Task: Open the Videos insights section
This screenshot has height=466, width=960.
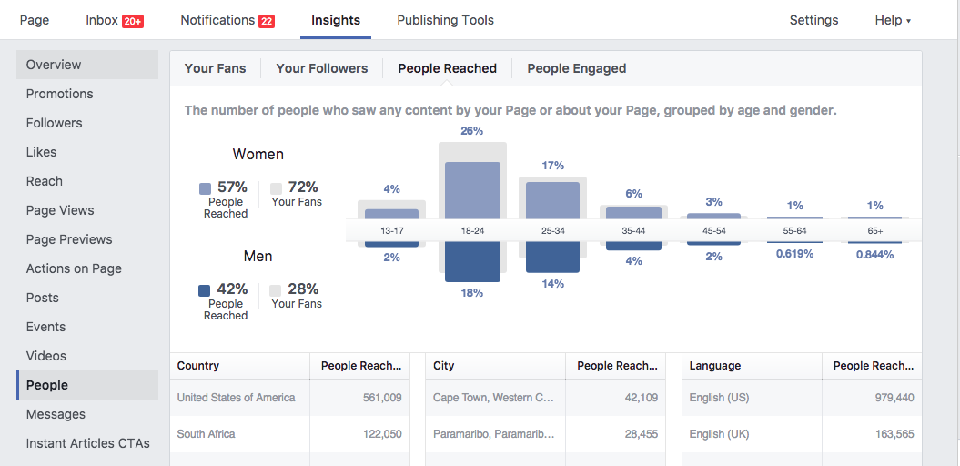Action: click(45, 356)
